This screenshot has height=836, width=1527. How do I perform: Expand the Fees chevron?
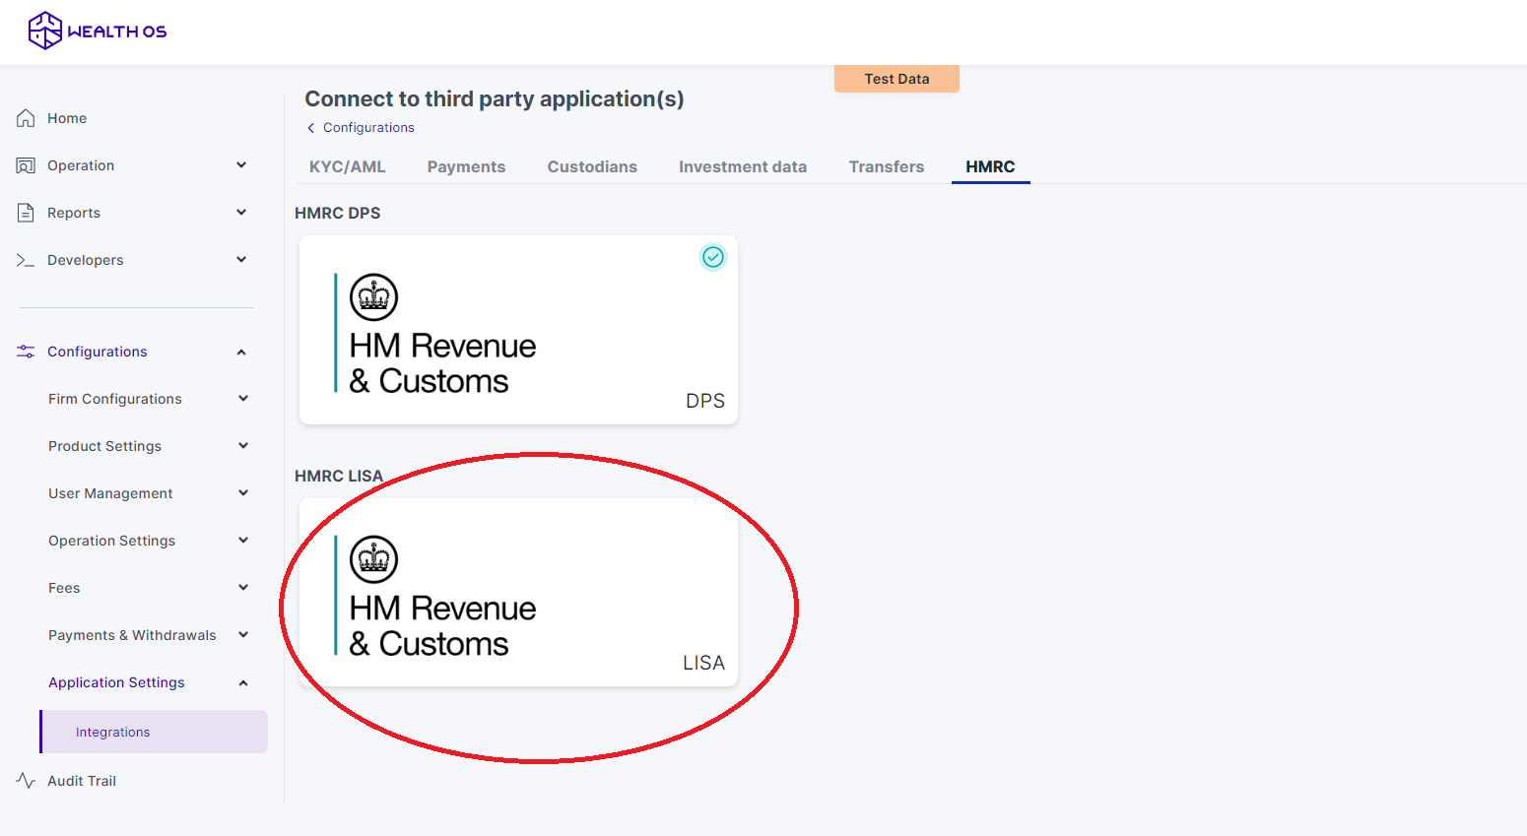[243, 588]
